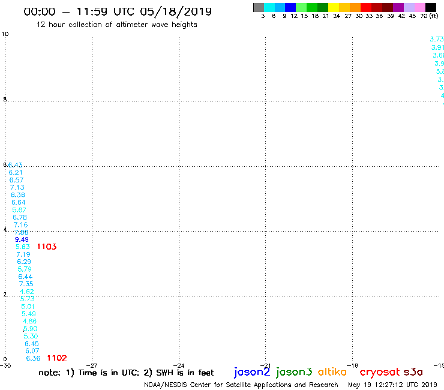Viewport: 444px width, 390px height.
Task: Click the legend scale label 45
Action: 412,16
